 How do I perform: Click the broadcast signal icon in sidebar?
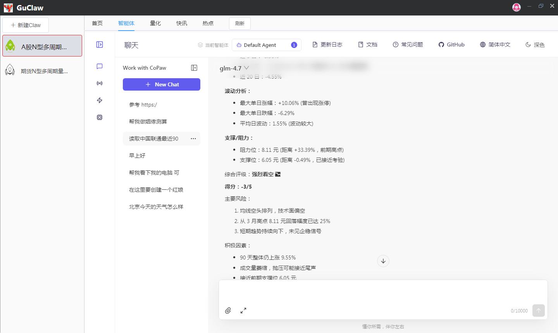[x=100, y=83]
